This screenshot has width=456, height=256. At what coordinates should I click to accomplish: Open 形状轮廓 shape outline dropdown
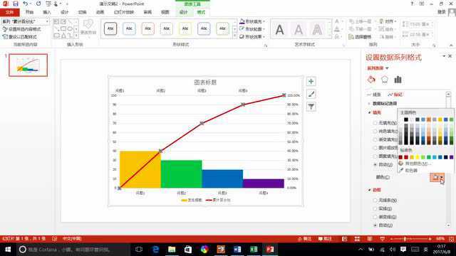click(x=252, y=29)
